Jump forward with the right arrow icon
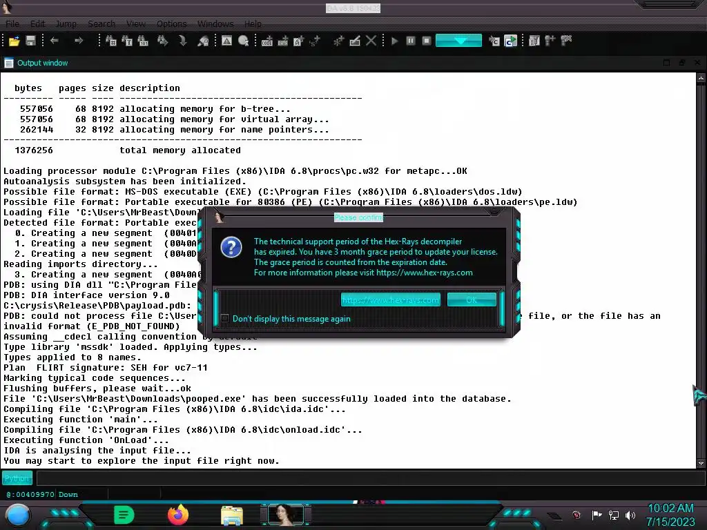Screen dimensions: 707x530 pyautogui.click(x=79, y=41)
